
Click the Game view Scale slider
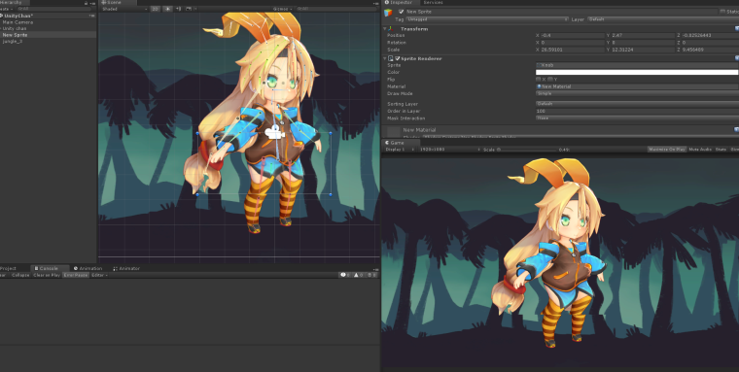click(x=527, y=150)
